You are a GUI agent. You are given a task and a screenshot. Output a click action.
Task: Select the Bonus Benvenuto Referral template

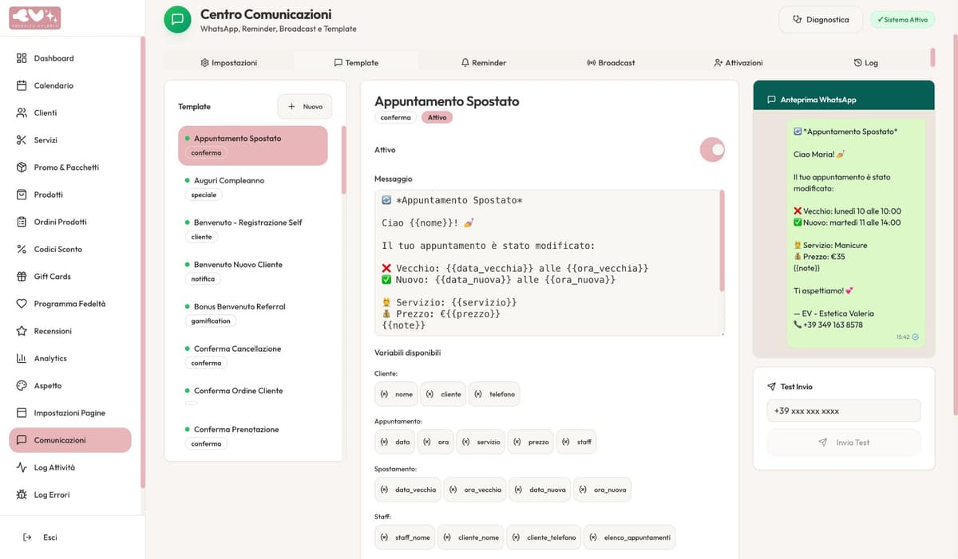tap(253, 313)
